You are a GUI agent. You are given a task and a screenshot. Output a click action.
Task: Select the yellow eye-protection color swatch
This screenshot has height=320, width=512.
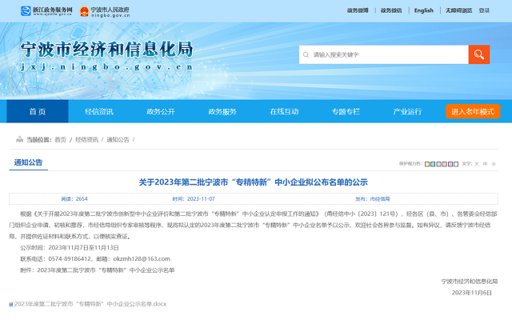427,164
